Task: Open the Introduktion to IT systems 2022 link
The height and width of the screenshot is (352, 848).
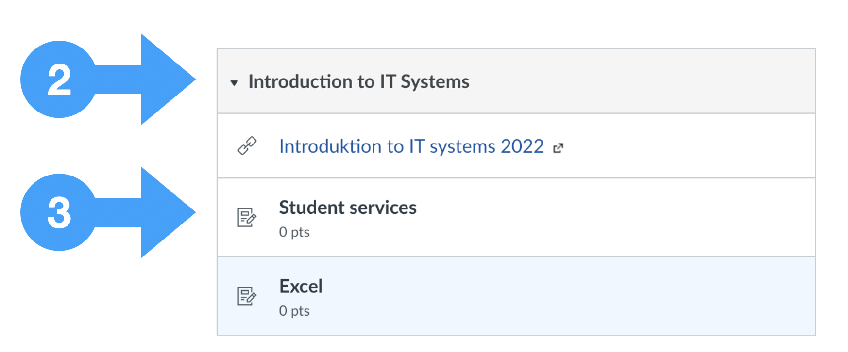Action: point(411,146)
